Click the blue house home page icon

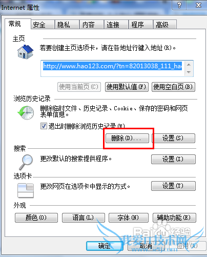tap(25, 52)
